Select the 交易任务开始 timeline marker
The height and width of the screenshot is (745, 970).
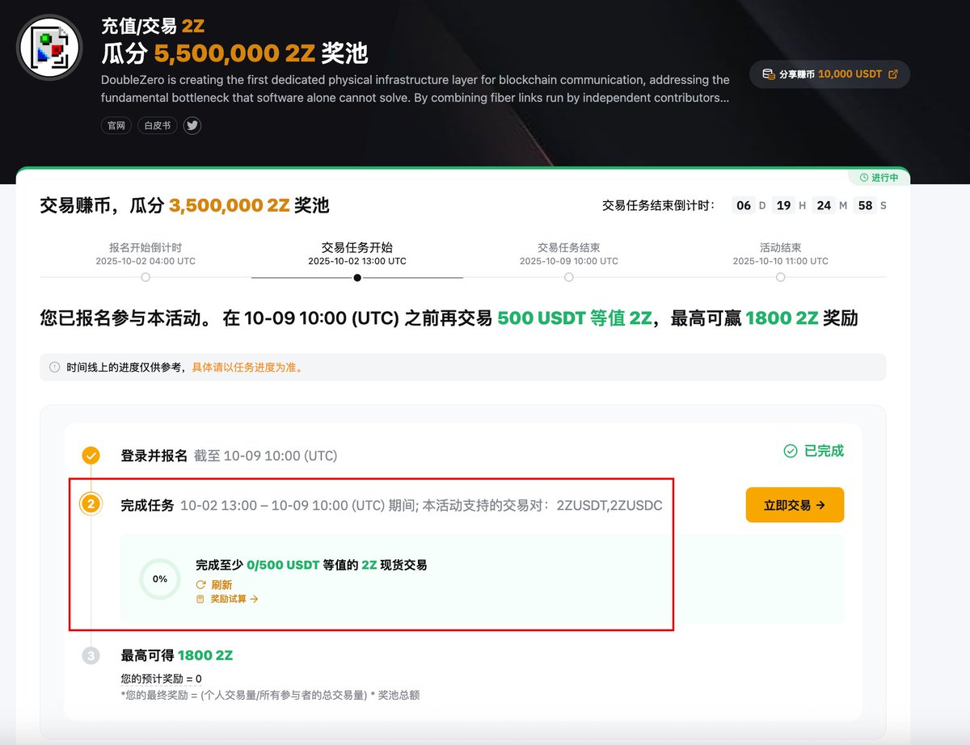coord(357,277)
